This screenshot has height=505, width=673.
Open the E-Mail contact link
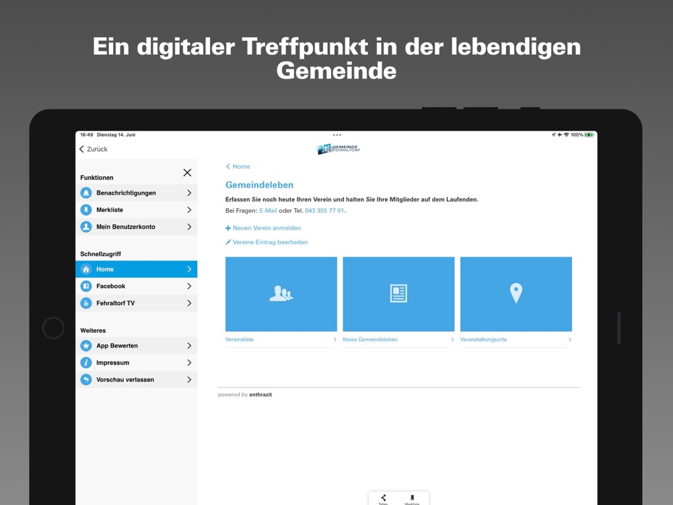coord(269,211)
